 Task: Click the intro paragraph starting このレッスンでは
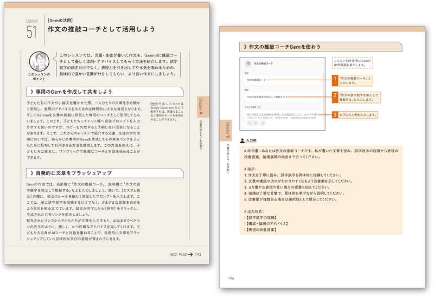[x=118, y=64]
